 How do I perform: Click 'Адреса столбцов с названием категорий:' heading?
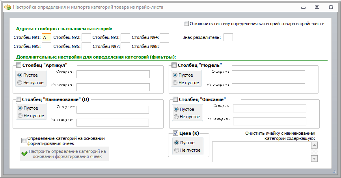64,29
